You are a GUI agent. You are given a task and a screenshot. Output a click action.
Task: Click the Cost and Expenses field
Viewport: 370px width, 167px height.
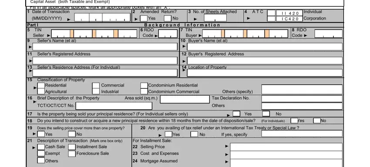click(286, 155)
